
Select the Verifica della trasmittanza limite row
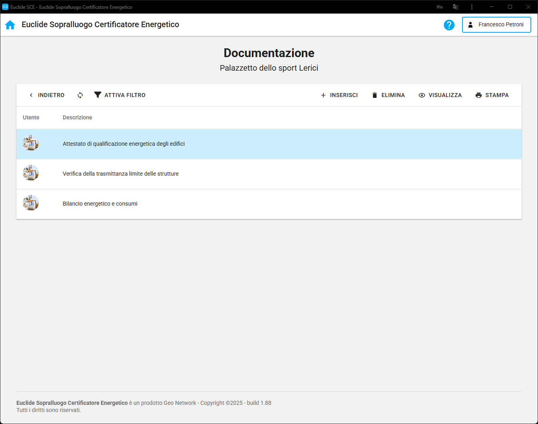(121, 174)
